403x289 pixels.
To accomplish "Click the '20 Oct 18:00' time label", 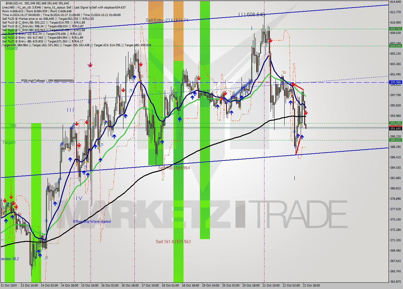I will [251, 286].
